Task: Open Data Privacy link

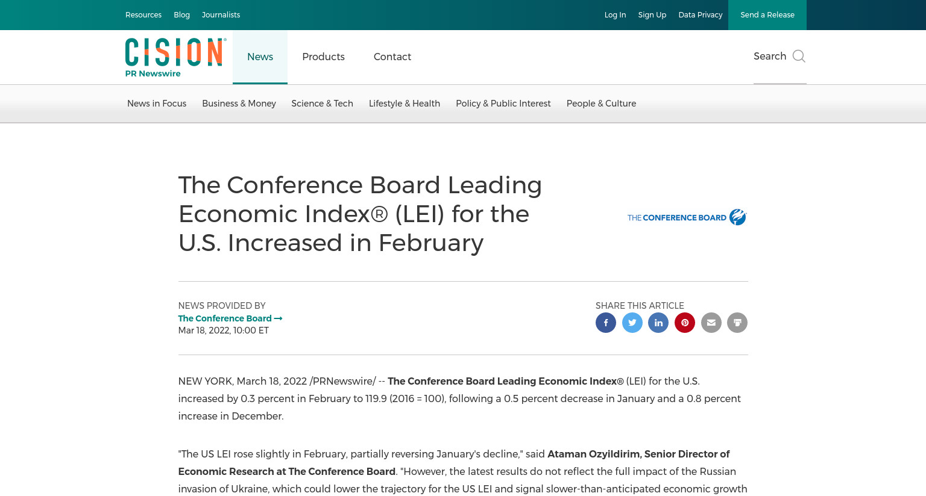Action: (700, 15)
